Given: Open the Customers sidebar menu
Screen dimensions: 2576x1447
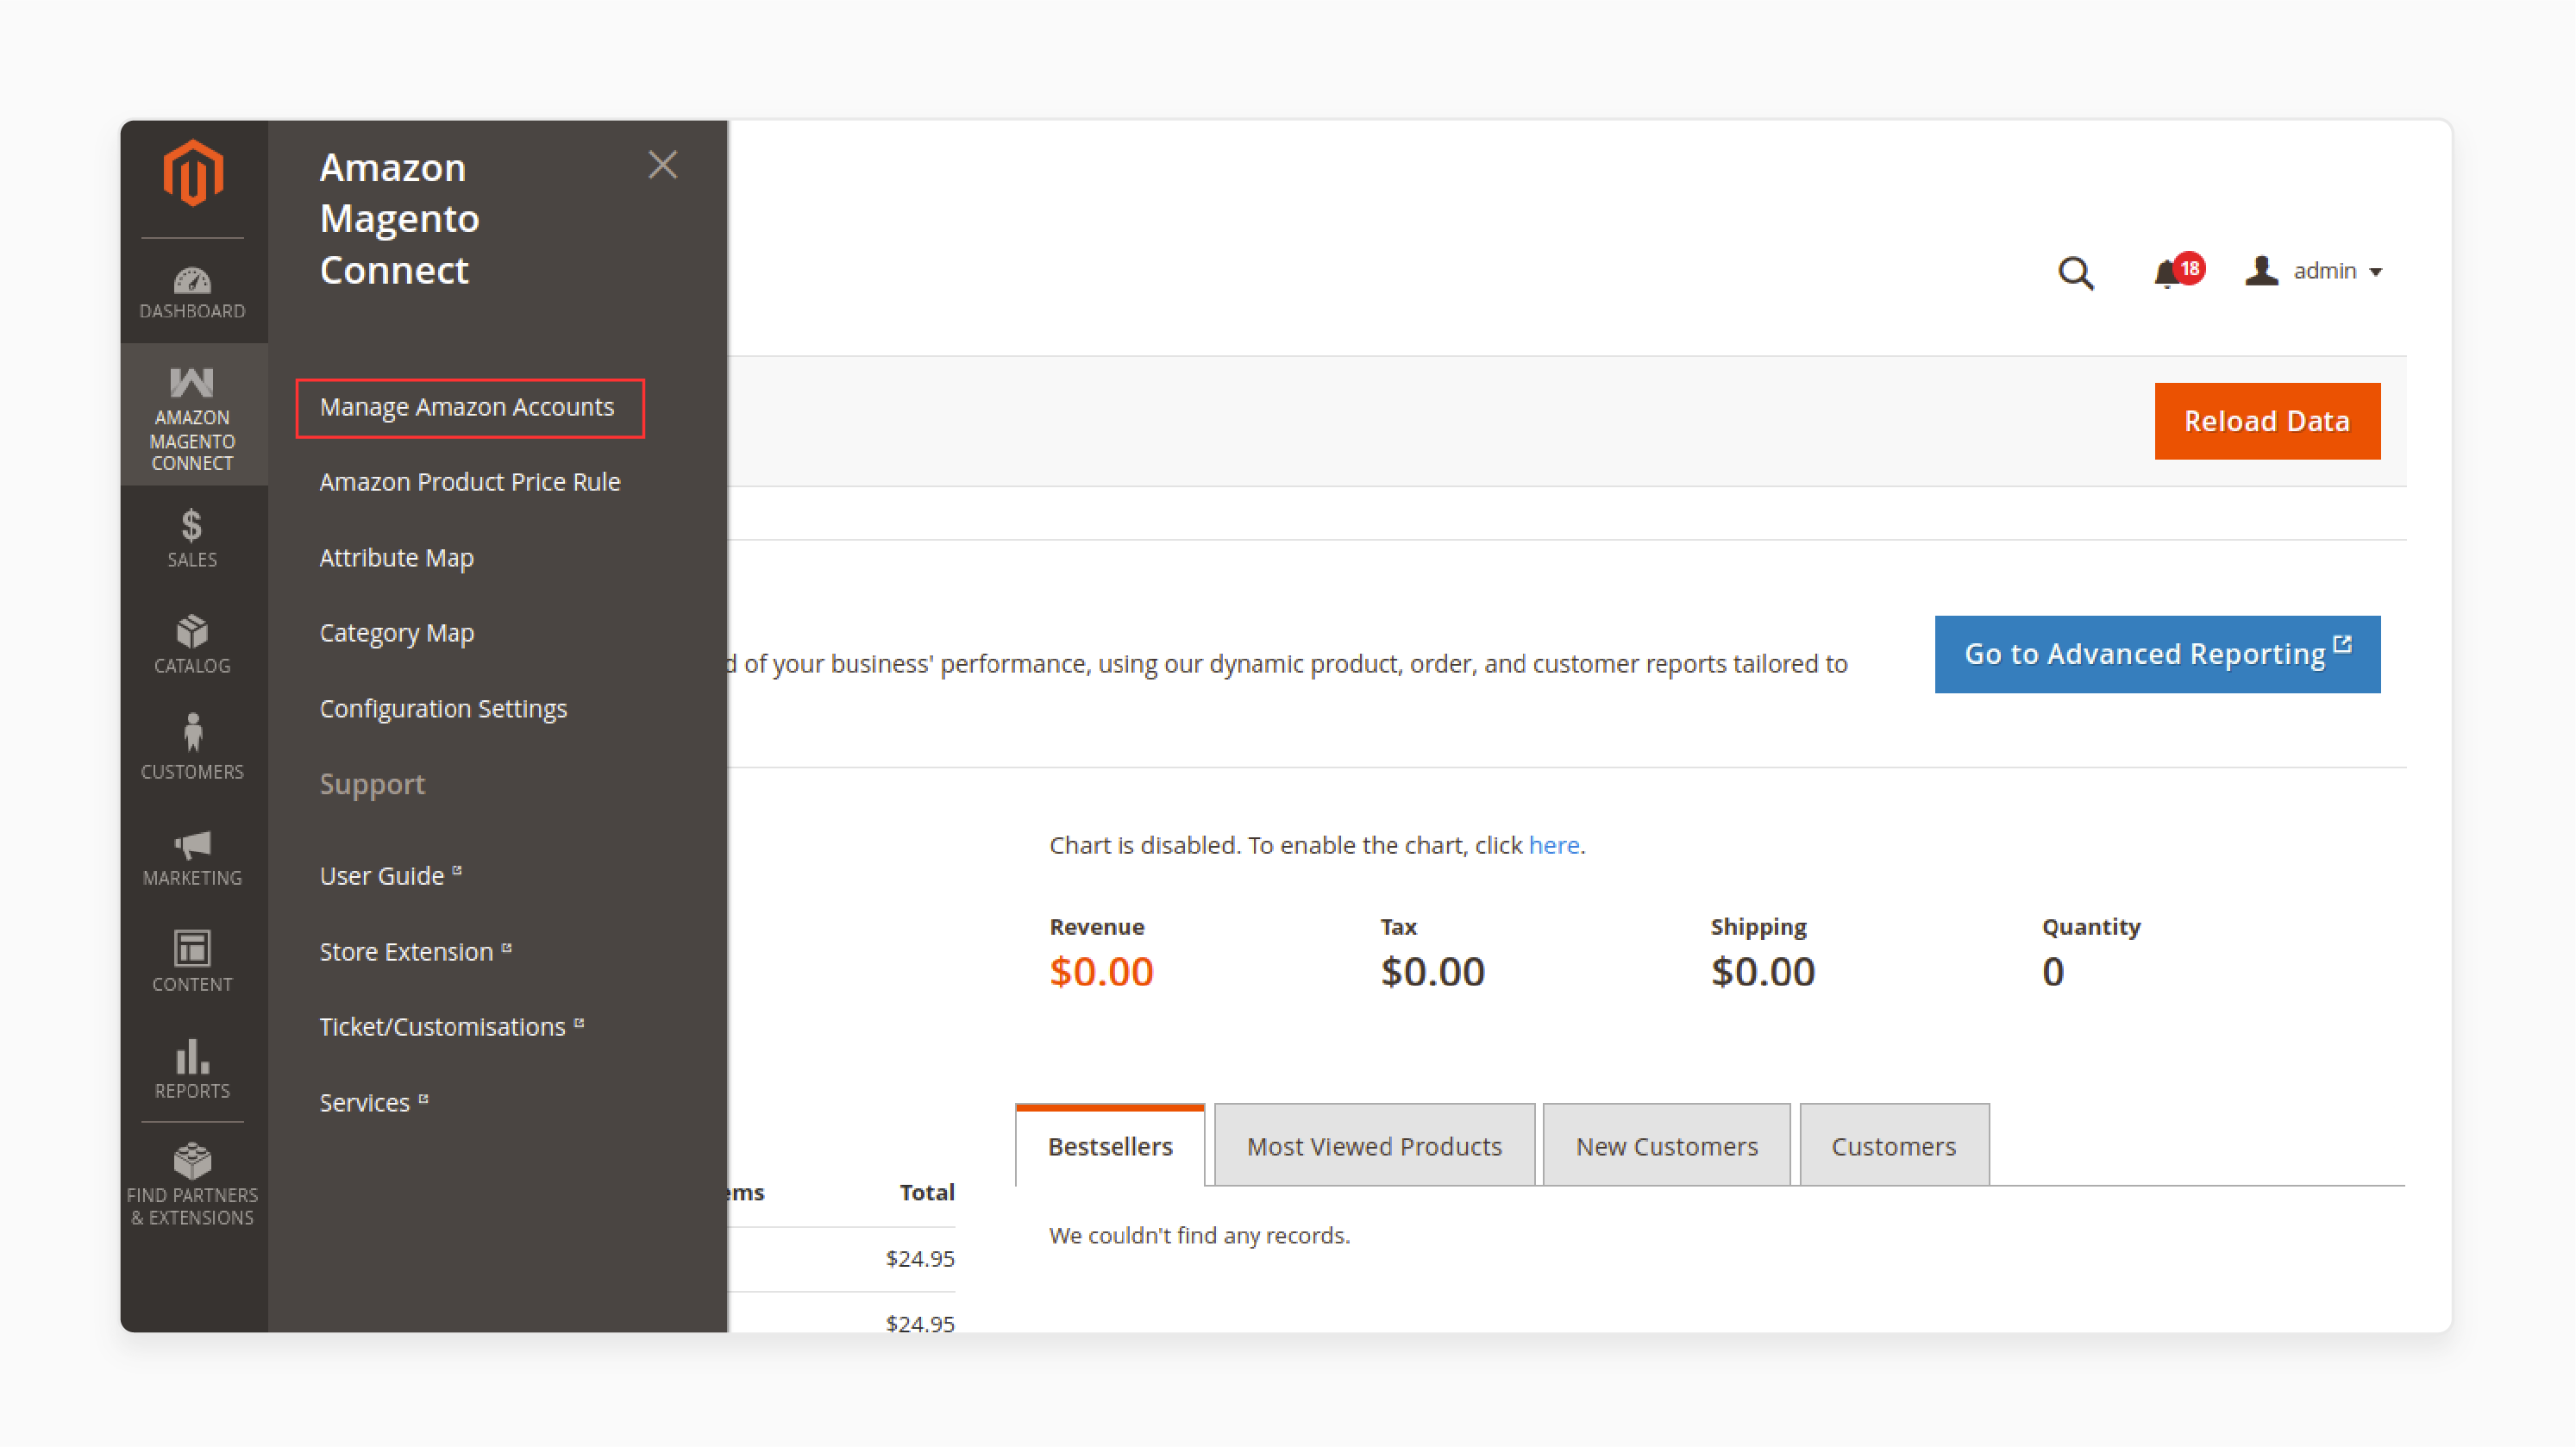Looking at the screenshot, I should 193,748.
